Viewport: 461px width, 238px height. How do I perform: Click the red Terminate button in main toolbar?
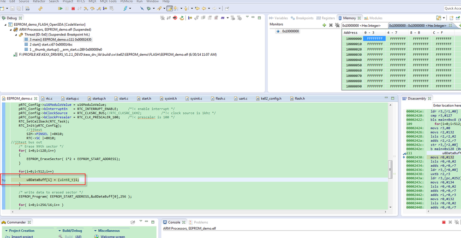coord(73,8)
